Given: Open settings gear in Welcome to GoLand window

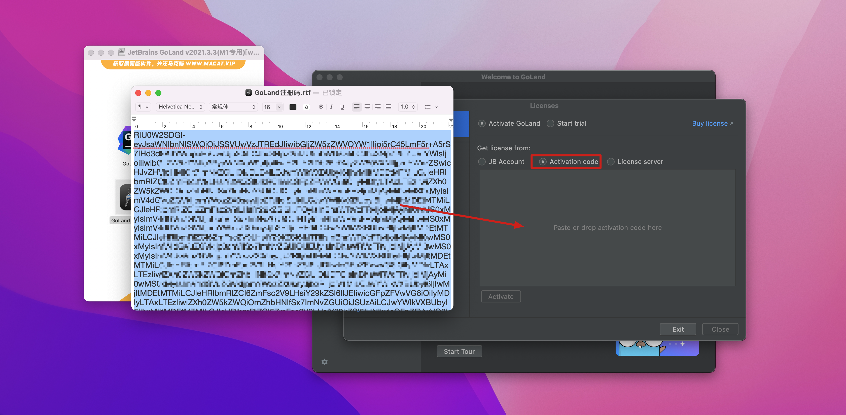Looking at the screenshot, I should (325, 362).
